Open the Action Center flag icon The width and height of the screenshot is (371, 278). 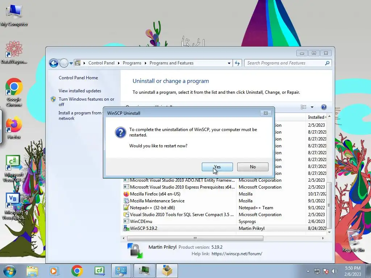pyautogui.click(x=326, y=271)
